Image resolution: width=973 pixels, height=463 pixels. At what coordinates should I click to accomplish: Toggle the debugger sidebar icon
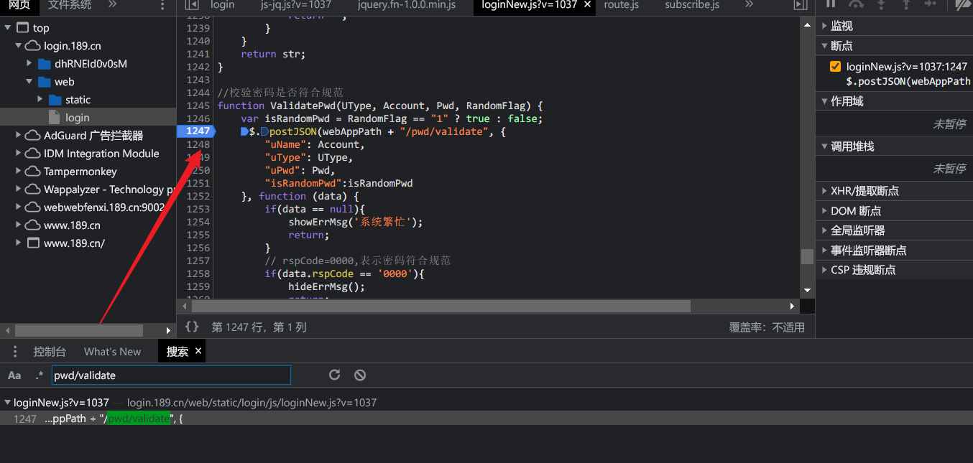pos(801,5)
